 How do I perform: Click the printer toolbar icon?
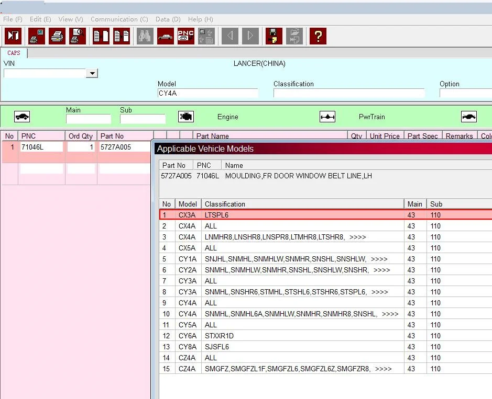57,36
